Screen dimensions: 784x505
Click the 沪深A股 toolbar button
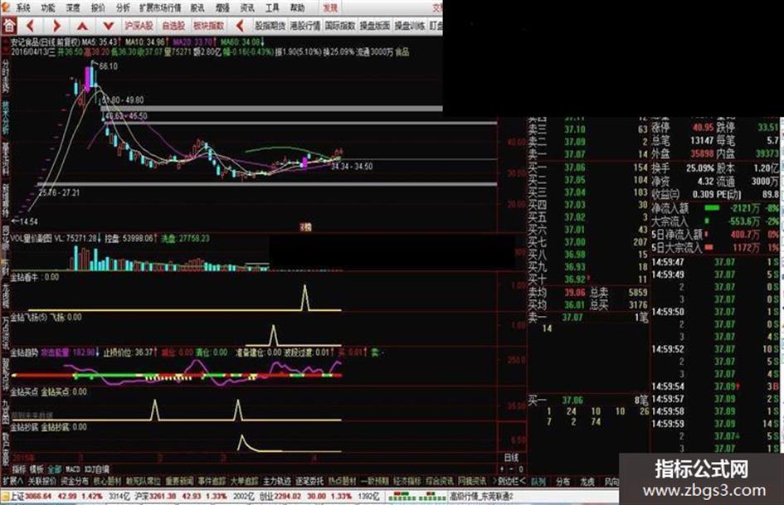[x=139, y=26]
